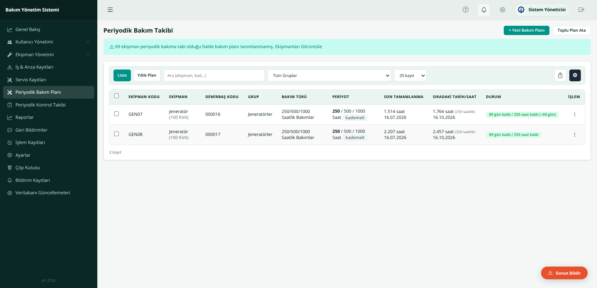The width and height of the screenshot is (597, 288).
Task: Click the Yeni Bakım Planı button
Action: (x=526, y=30)
